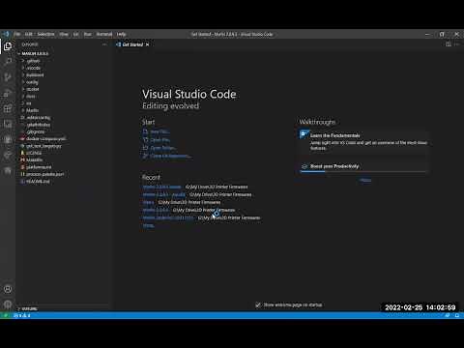Open the Manage gear icon
The image size is (464, 348).
tap(8, 304)
